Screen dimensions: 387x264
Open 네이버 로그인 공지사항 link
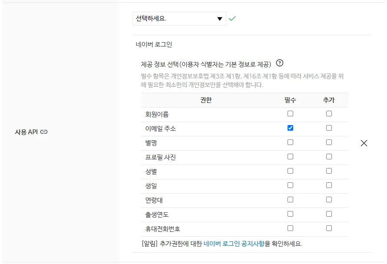coord(234,244)
